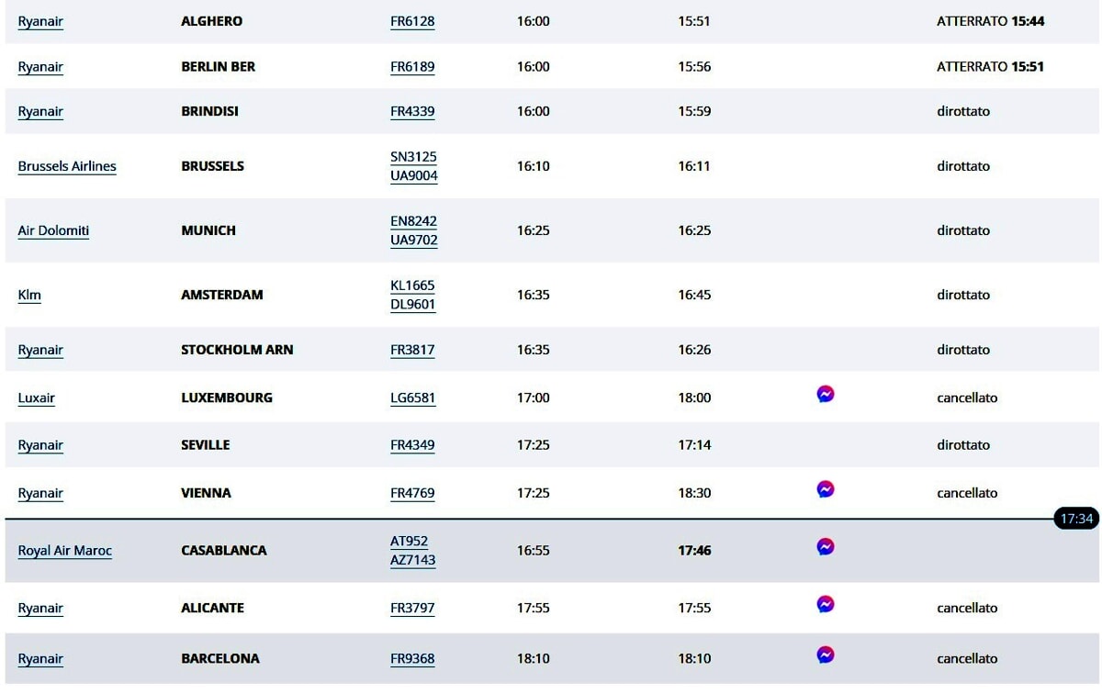Image resolution: width=1102 pixels, height=694 pixels.
Task: Open the Air Dolomiti airline page
Action: (x=53, y=230)
